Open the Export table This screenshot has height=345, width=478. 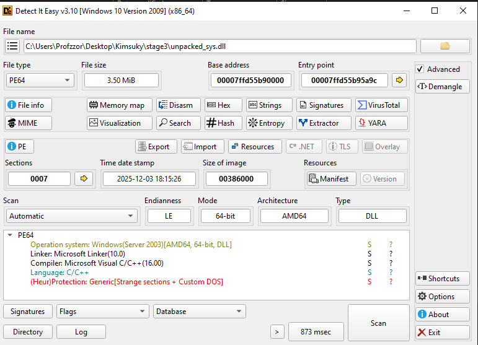156,146
